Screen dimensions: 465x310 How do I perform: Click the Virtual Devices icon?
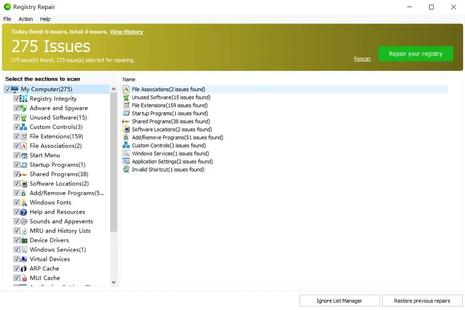(24, 259)
